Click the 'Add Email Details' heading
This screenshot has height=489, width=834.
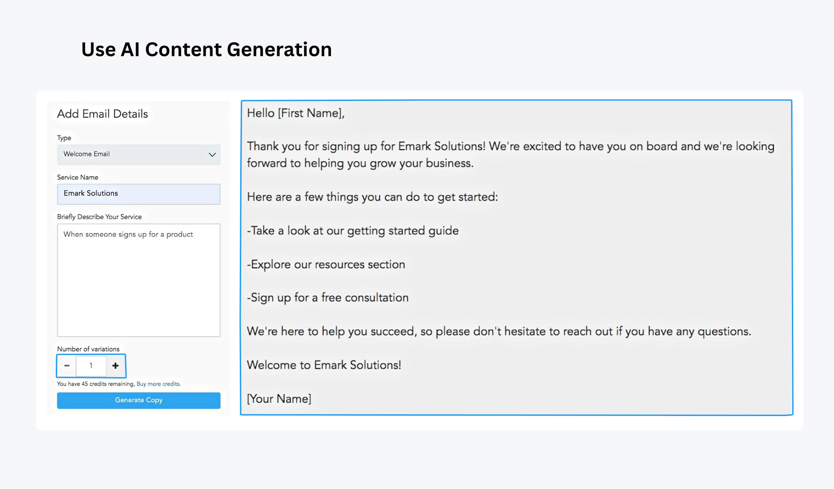click(x=102, y=114)
